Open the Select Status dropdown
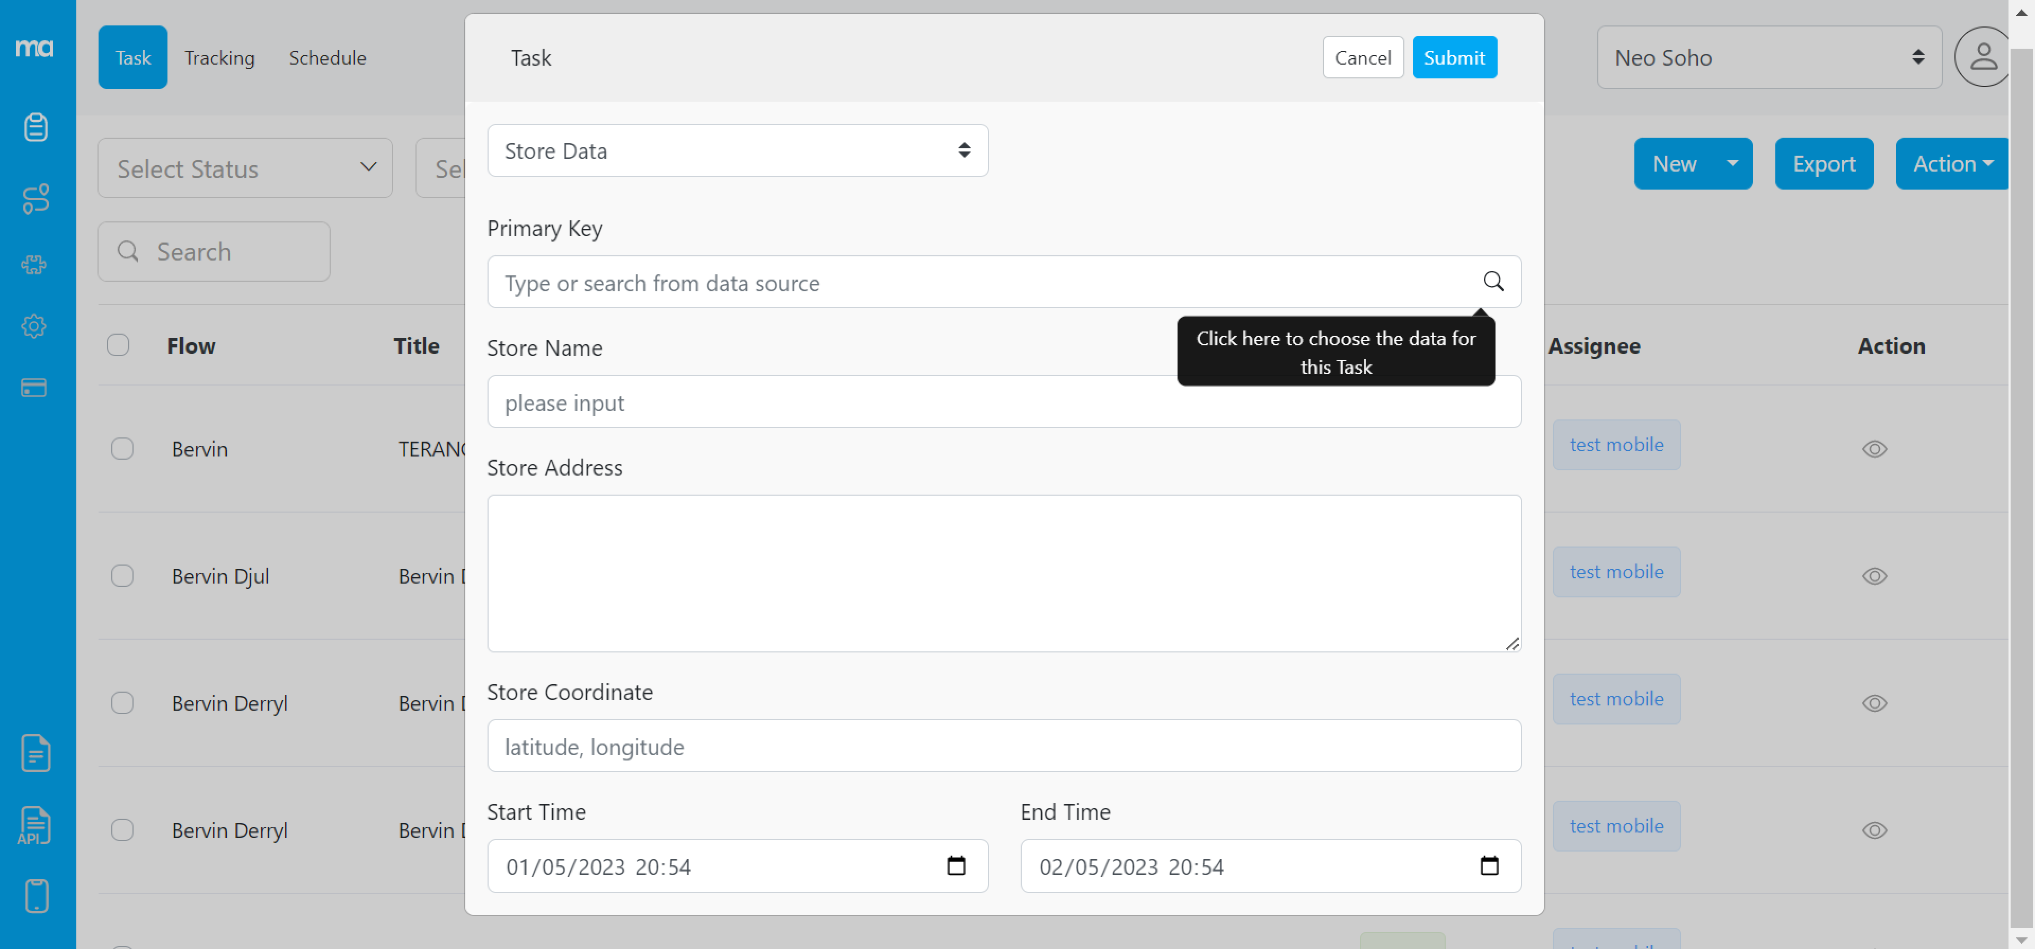This screenshot has height=949, width=2035. [x=245, y=167]
